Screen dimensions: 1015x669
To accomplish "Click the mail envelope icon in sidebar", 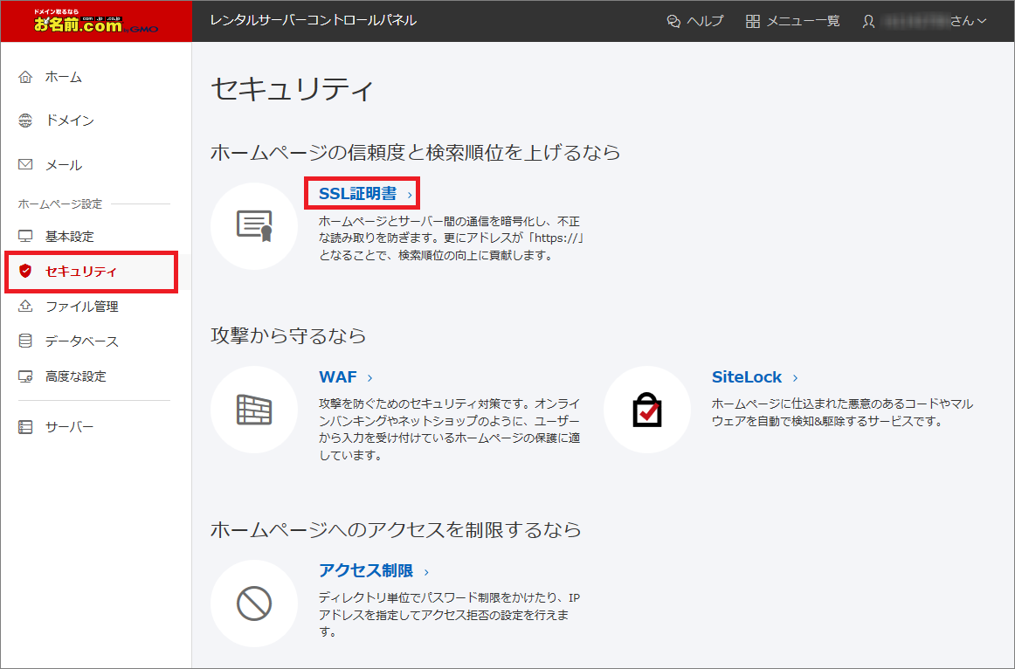I will coord(25,164).
